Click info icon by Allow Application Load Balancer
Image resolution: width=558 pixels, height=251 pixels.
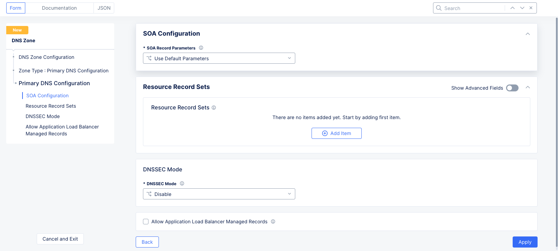pyautogui.click(x=273, y=222)
